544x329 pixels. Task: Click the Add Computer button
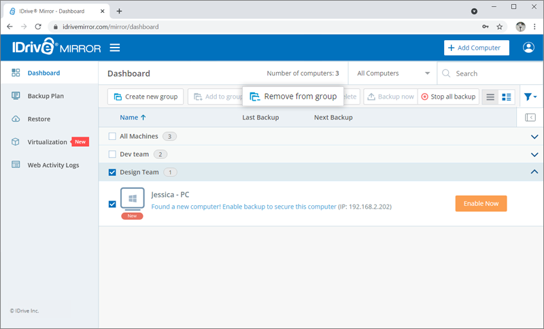coord(476,48)
